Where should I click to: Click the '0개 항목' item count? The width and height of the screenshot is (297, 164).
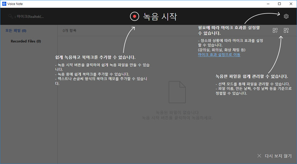point(70,31)
